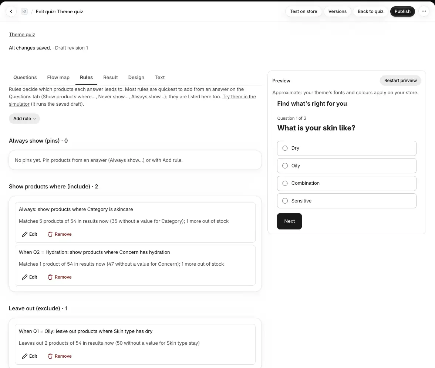The height and width of the screenshot is (368, 435).
Task: Switch to the Flow map tab
Action: tap(58, 77)
